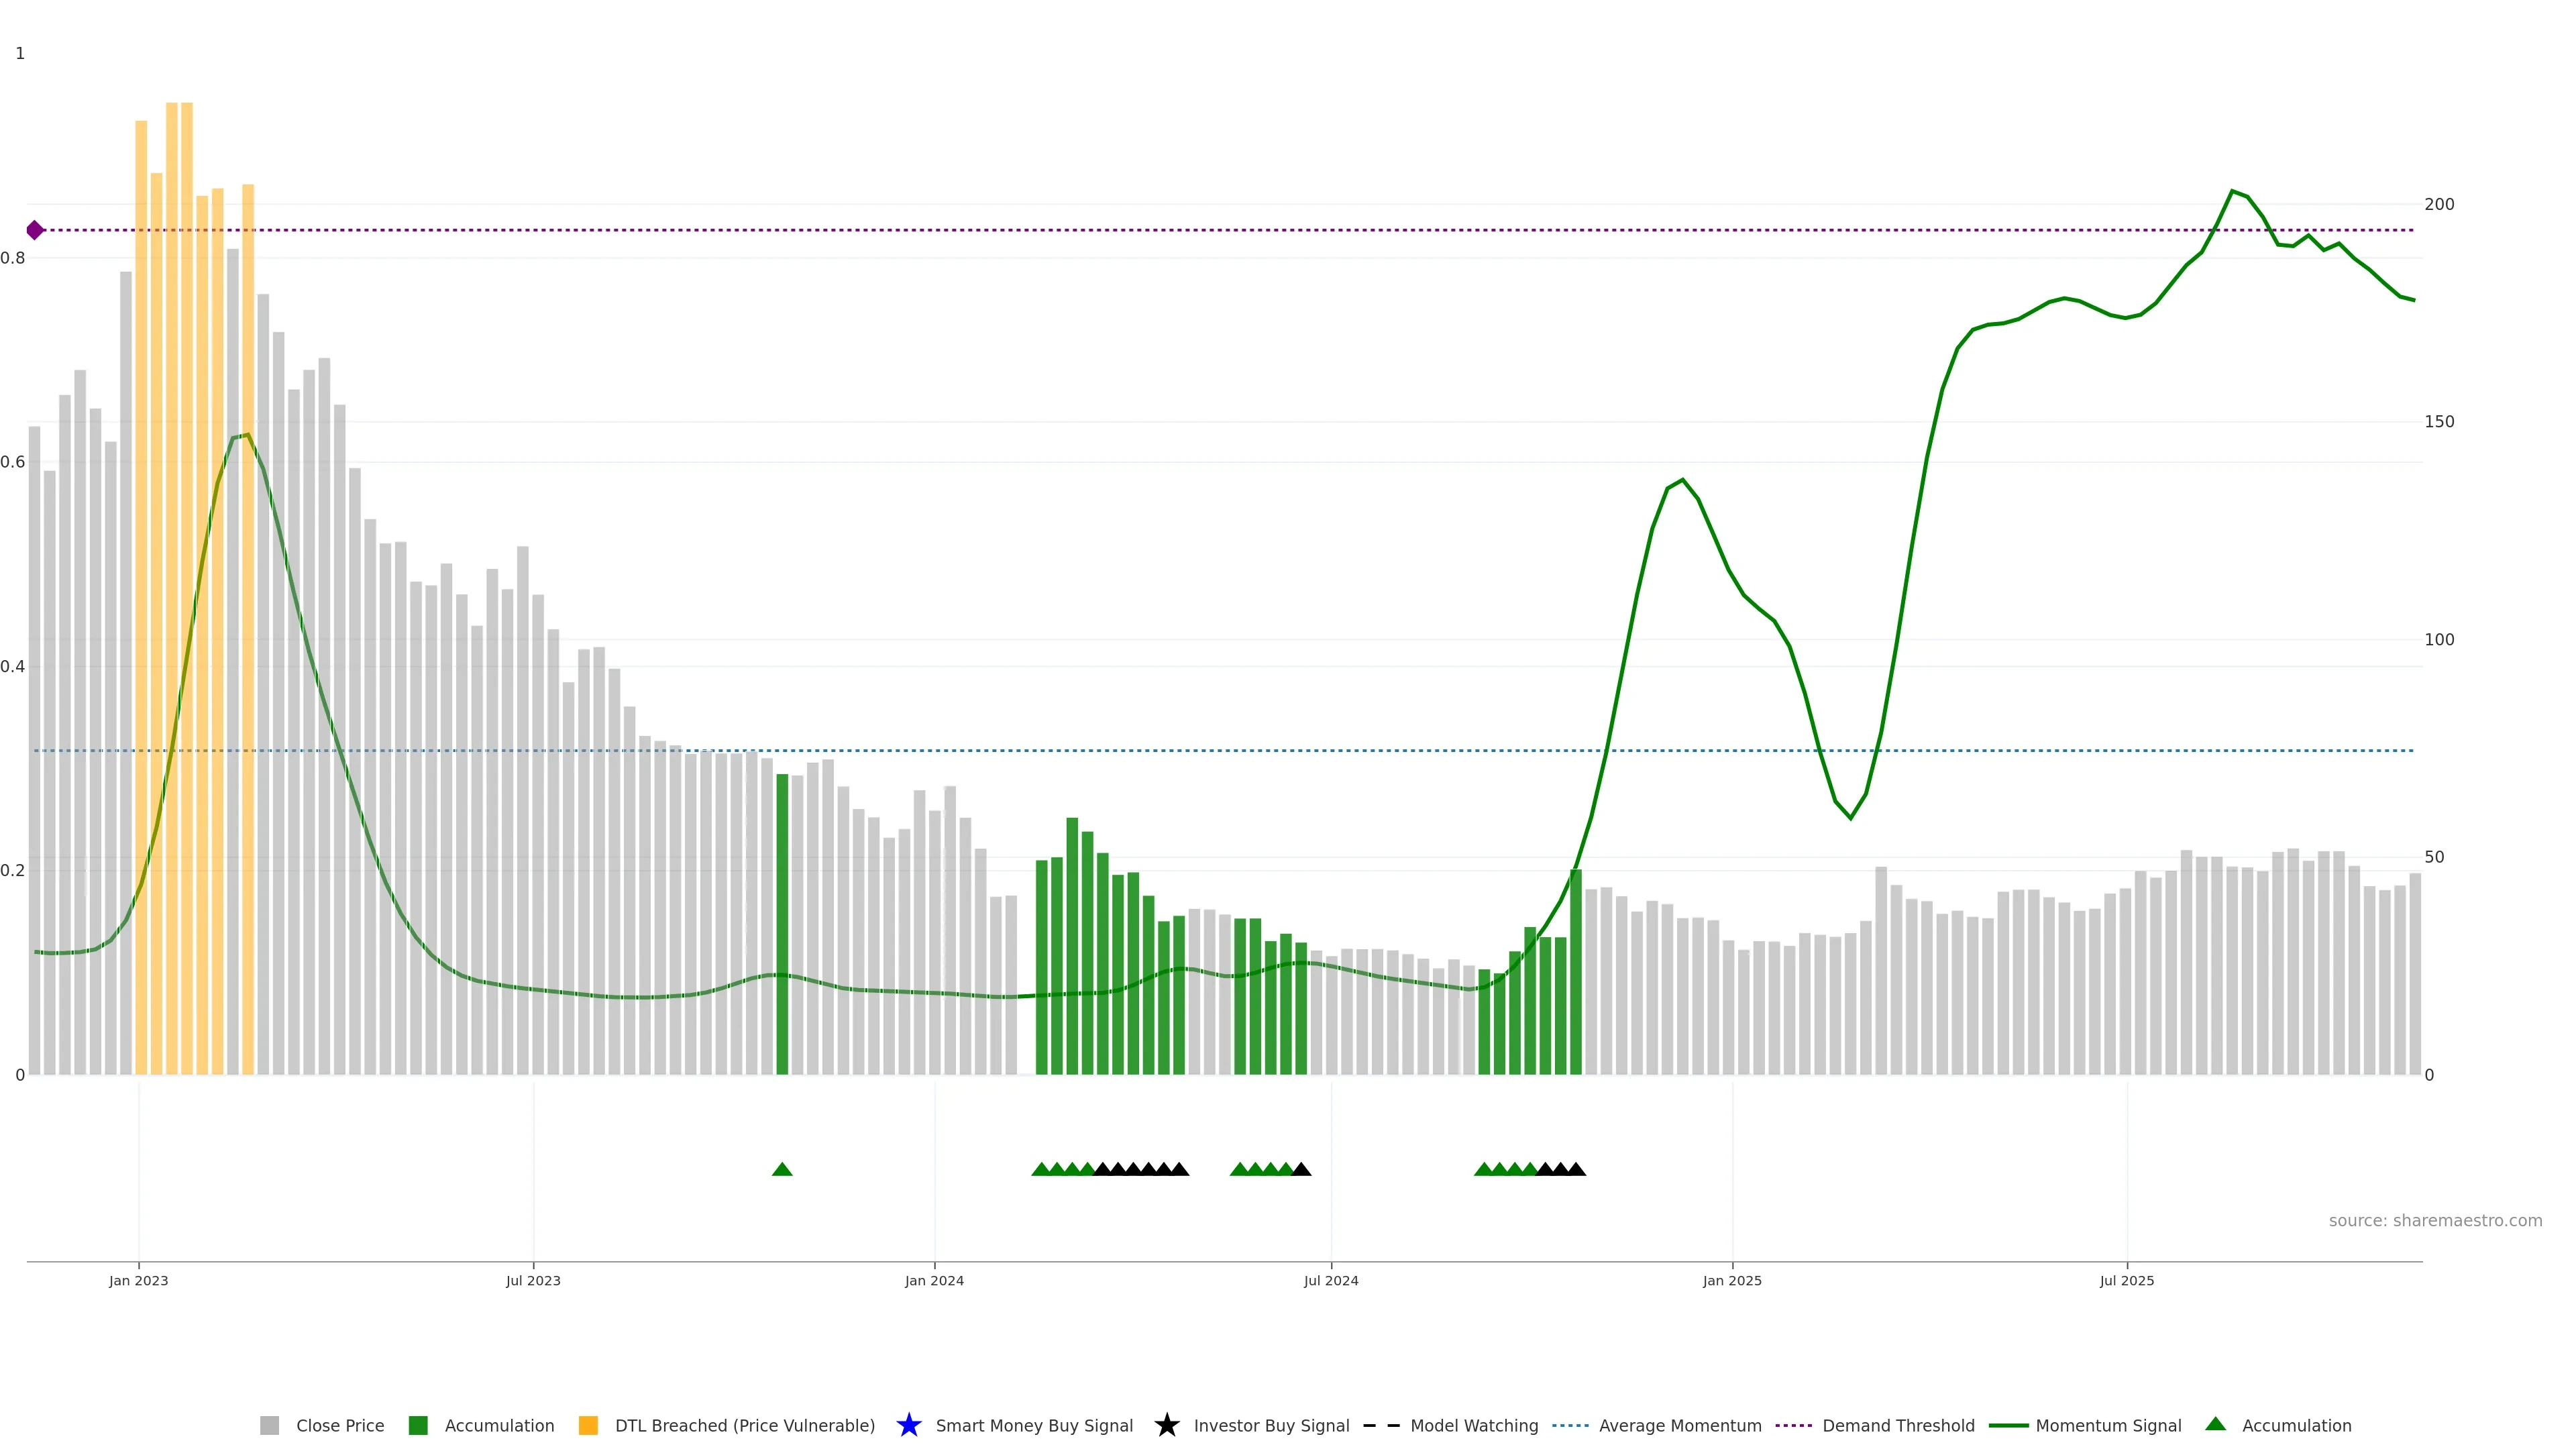Click the Jul 2025 axis label
The height and width of the screenshot is (1449, 2576).
(x=2126, y=1280)
